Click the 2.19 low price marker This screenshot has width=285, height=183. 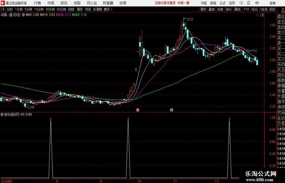coord(31,107)
